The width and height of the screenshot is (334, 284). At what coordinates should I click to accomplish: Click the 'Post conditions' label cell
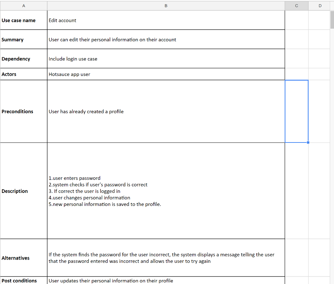click(23, 280)
